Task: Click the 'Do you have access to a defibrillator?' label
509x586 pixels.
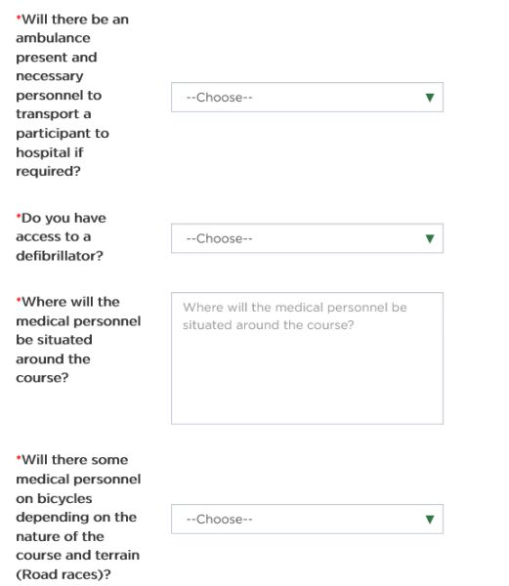Action: pyautogui.click(x=61, y=237)
